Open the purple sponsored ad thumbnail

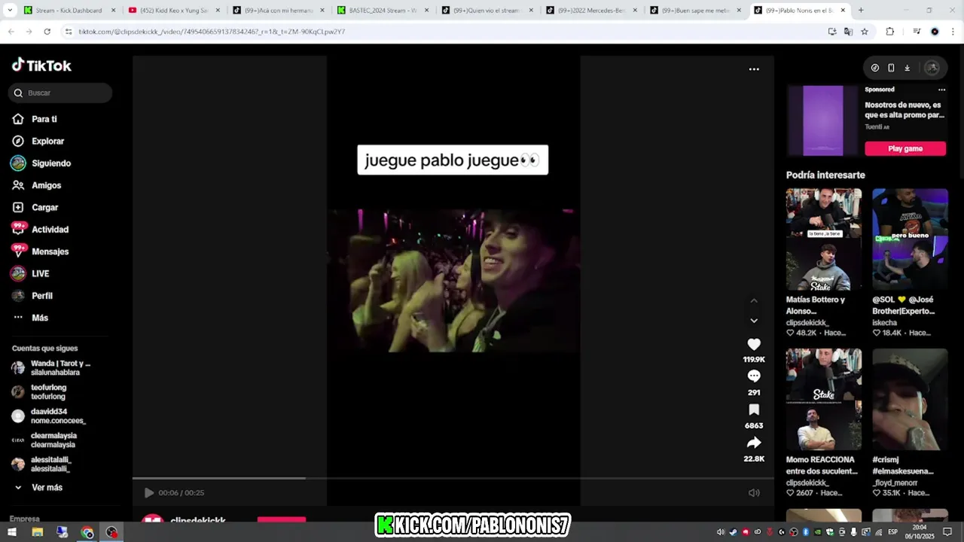(823, 120)
